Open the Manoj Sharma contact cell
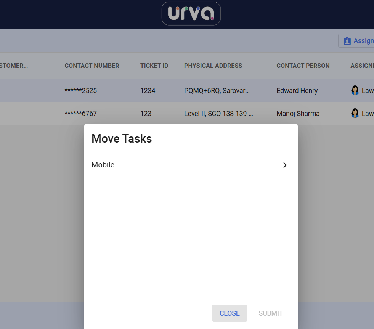Screen dimensions: 374x329 pyautogui.click(x=298, y=114)
